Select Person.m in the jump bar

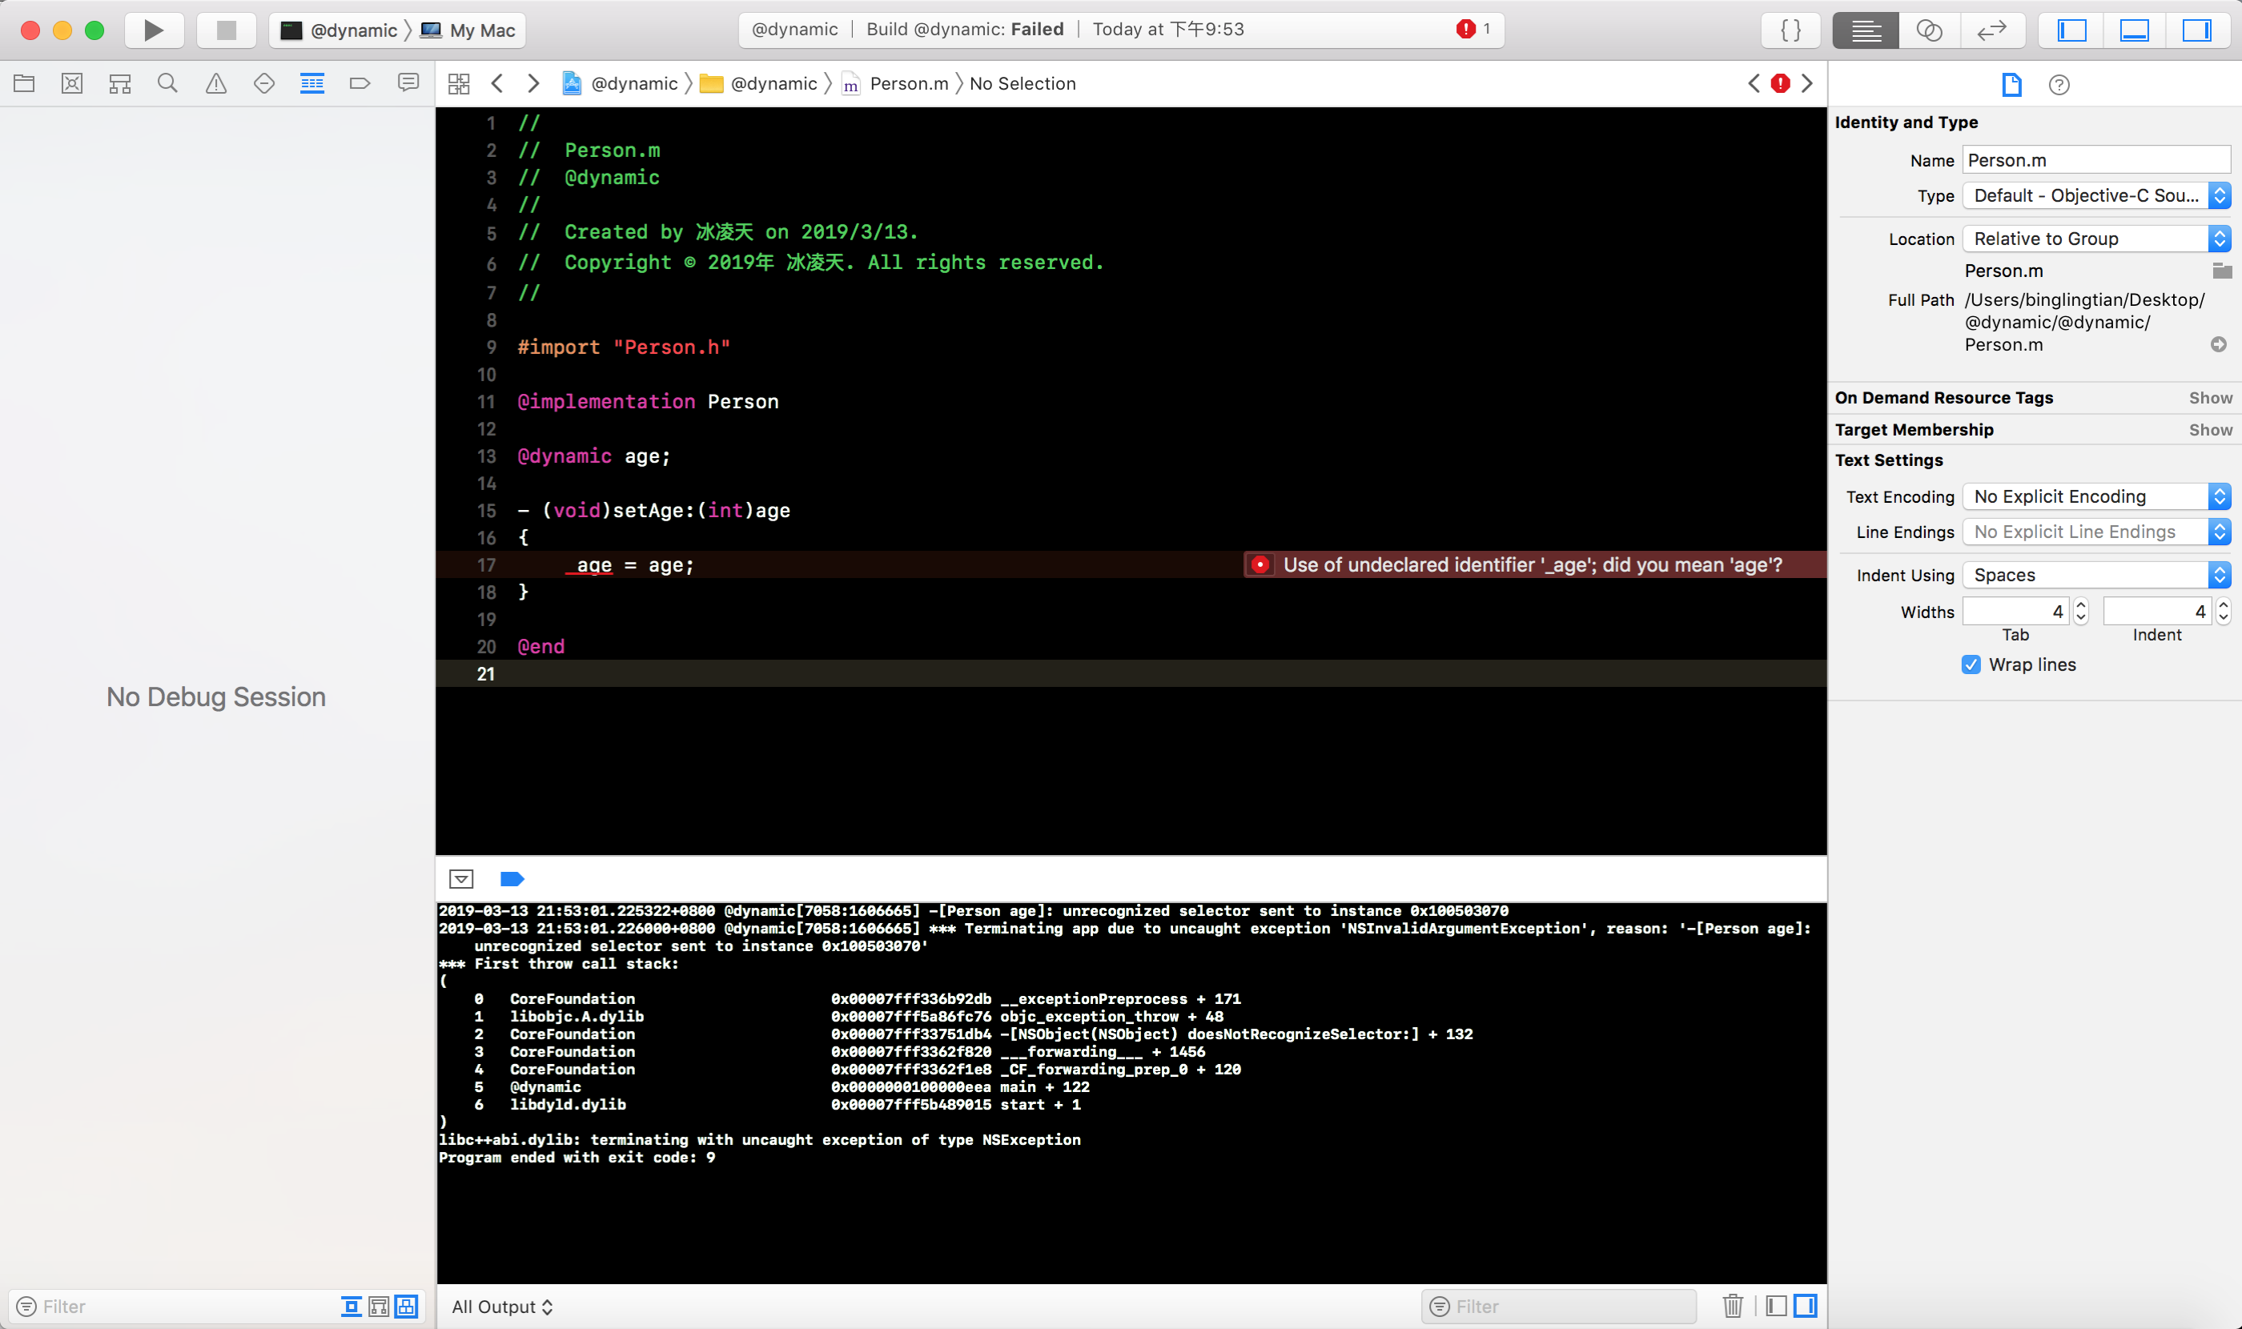907,83
